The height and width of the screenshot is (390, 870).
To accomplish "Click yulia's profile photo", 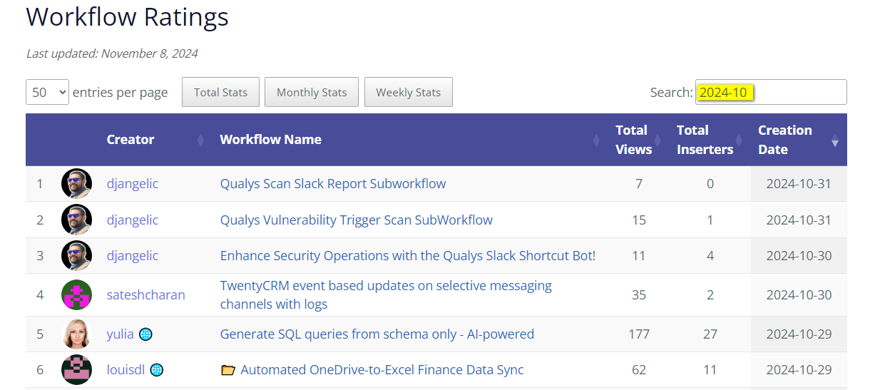I will (x=76, y=334).
